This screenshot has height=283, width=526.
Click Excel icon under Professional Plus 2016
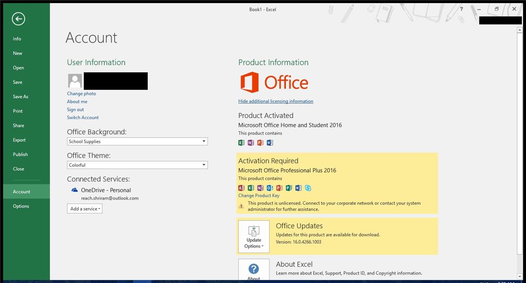(251, 188)
